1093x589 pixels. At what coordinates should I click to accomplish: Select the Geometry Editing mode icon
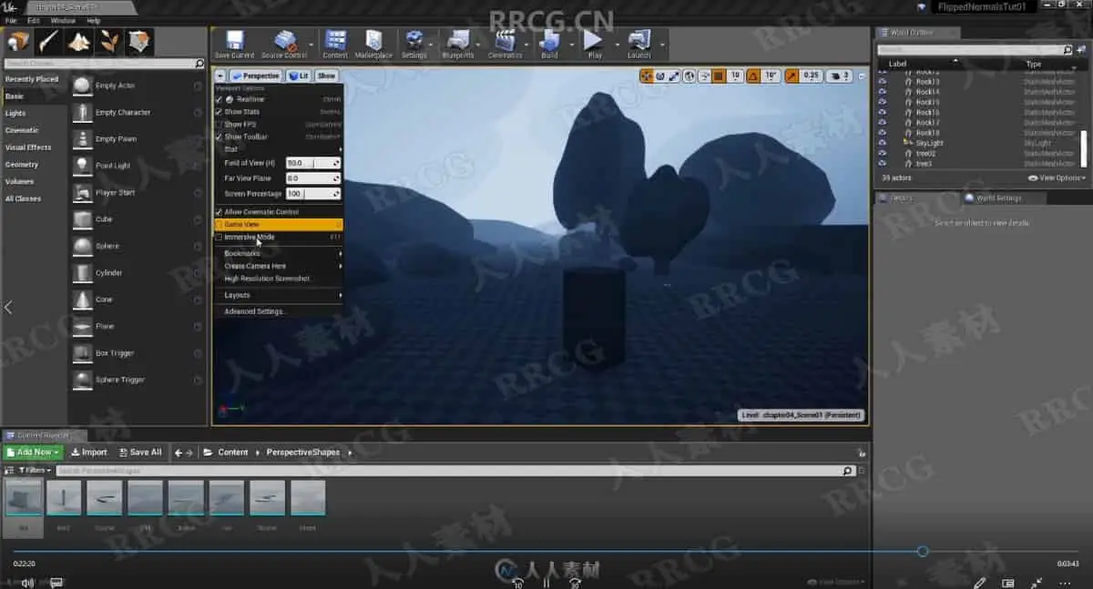point(139,42)
